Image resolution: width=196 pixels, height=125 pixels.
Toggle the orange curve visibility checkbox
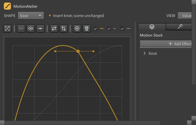pyautogui.click(x=95, y=29)
